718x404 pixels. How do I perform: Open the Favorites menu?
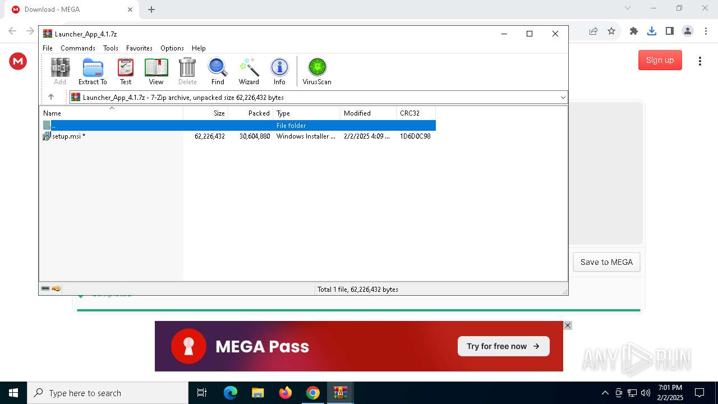[139, 48]
